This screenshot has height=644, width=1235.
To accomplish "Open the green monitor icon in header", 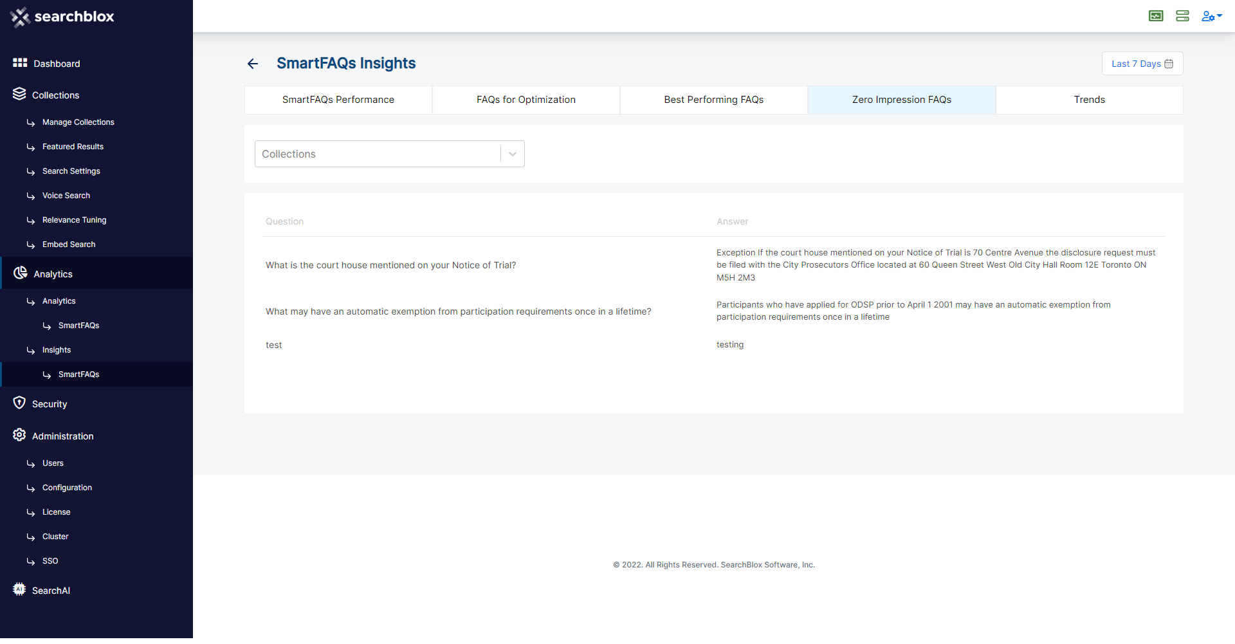I will pos(1156,16).
